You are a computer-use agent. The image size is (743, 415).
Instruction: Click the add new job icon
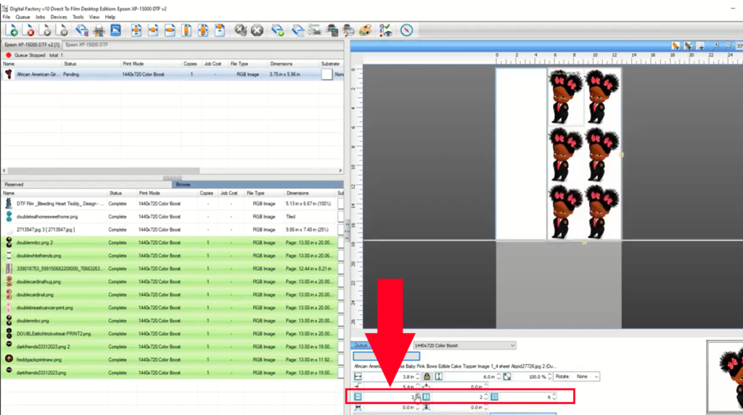[x=12, y=30]
